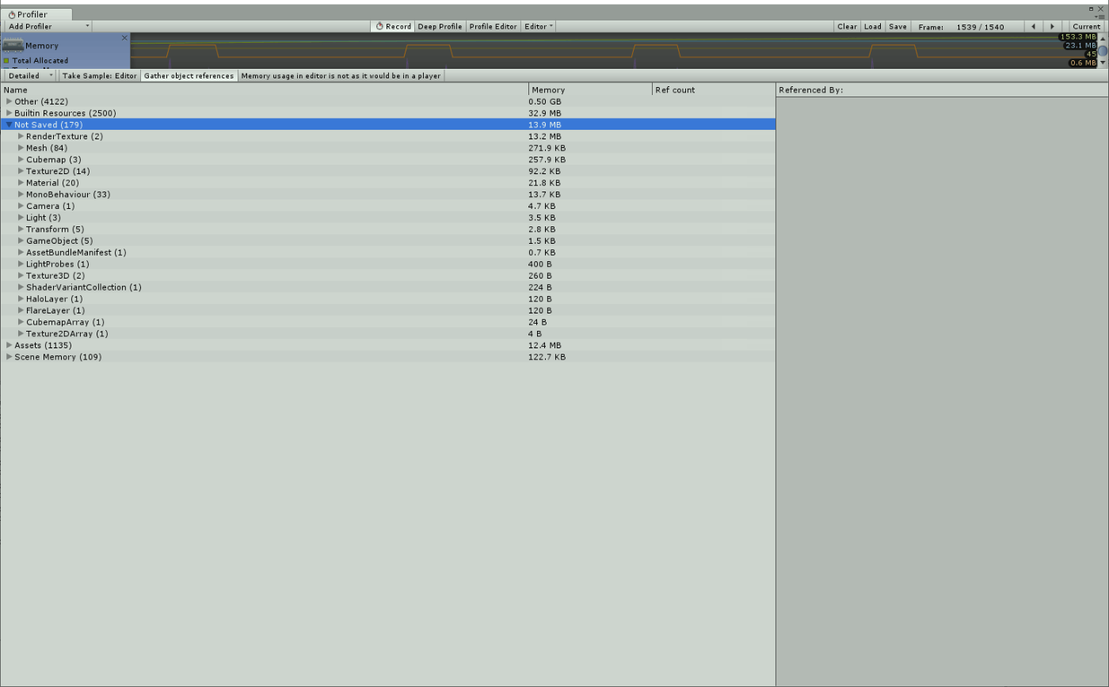Step to the previous frame
This screenshot has height=687, width=1109.
[1033, 26]
